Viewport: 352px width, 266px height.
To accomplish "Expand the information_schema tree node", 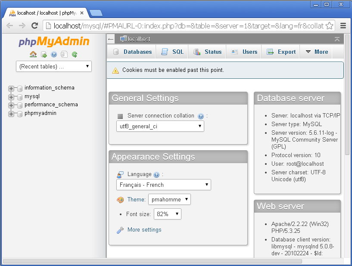I will coord(11,89).
